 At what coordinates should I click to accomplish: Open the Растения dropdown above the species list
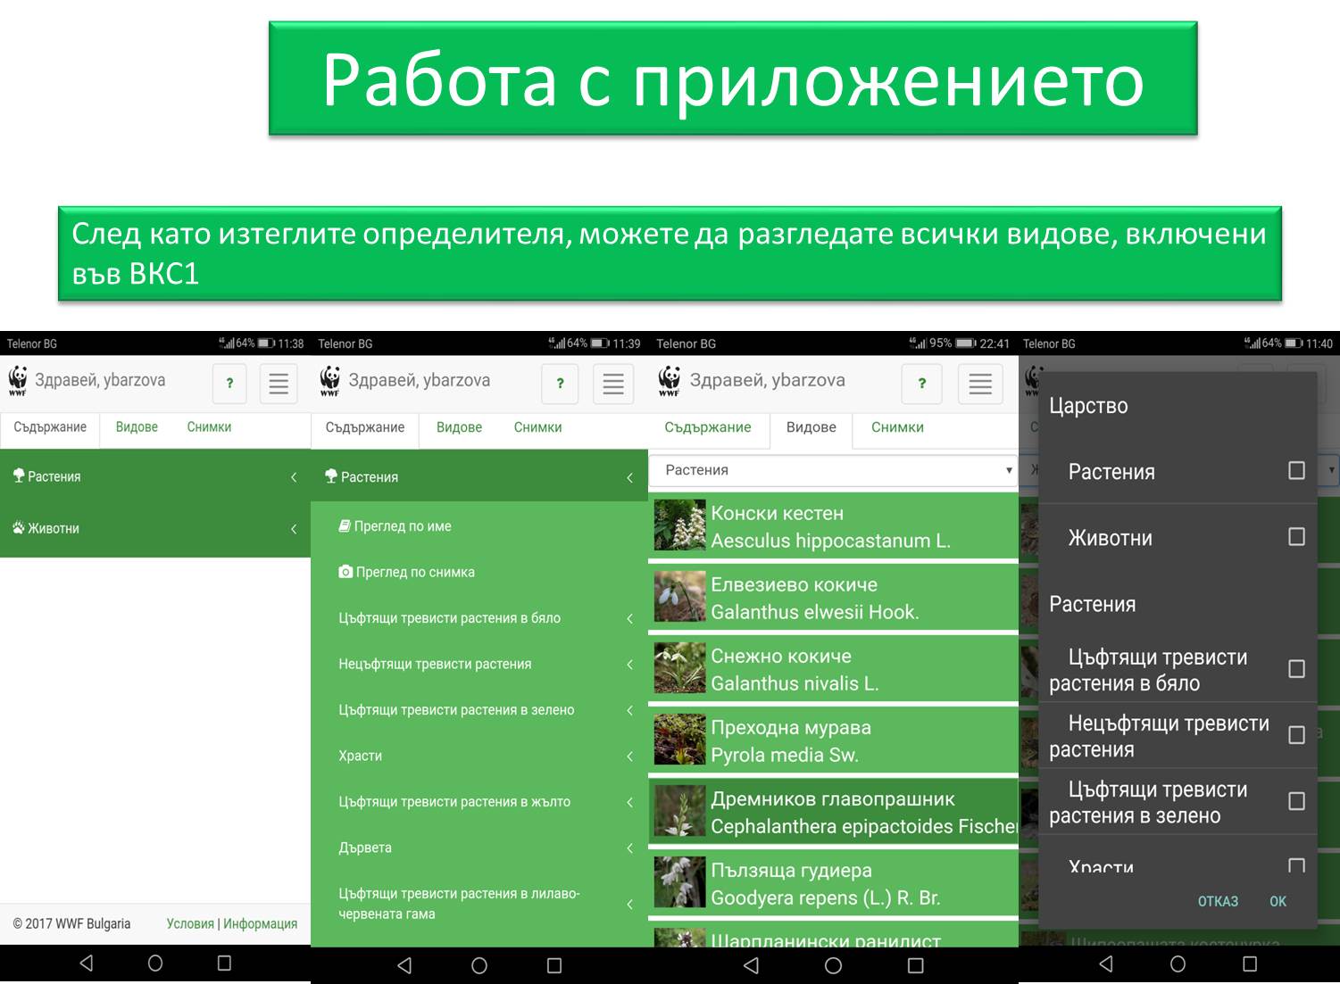[x=832, y=470]
